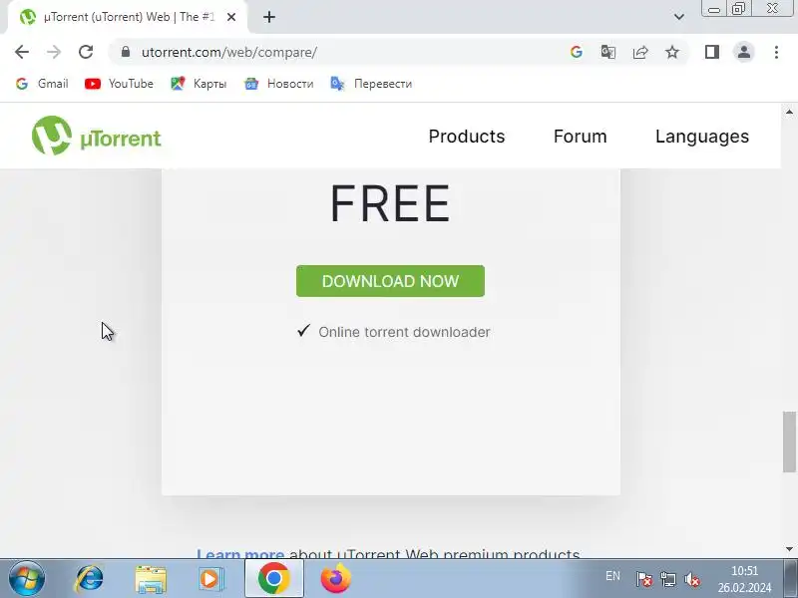Image resolution: width=798 pixels, height=598 pixels.
Task: Click the Google icon in address bar
Action: (577, 52)
